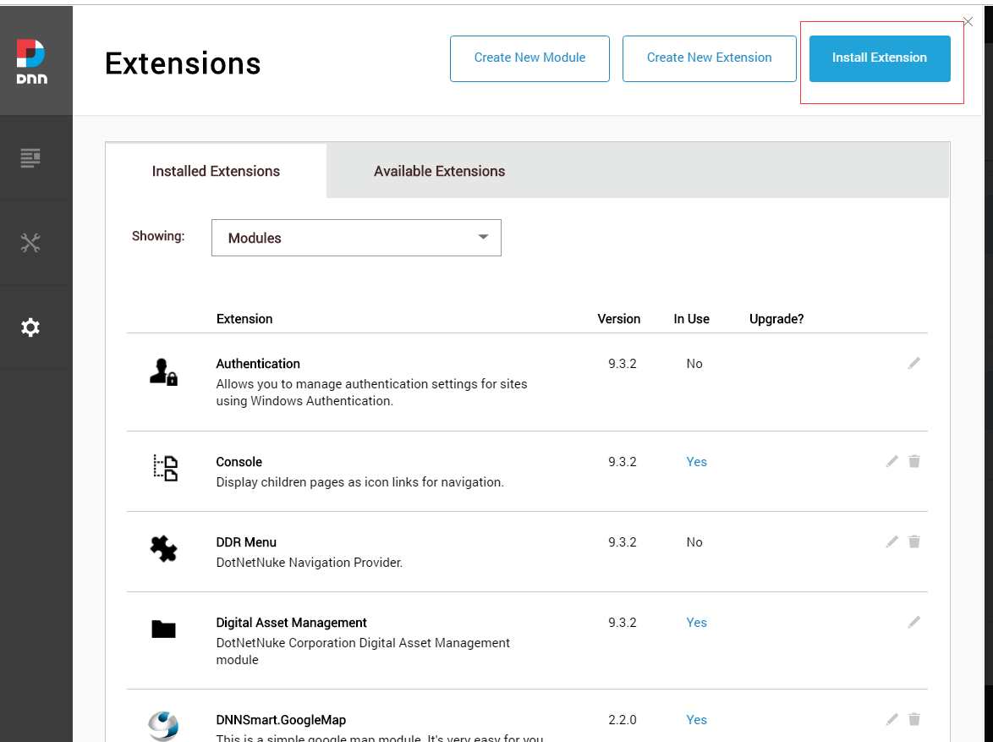Edit the Authentication extension with pencil icon
The image size is (993, 742).
coord(913,363)
